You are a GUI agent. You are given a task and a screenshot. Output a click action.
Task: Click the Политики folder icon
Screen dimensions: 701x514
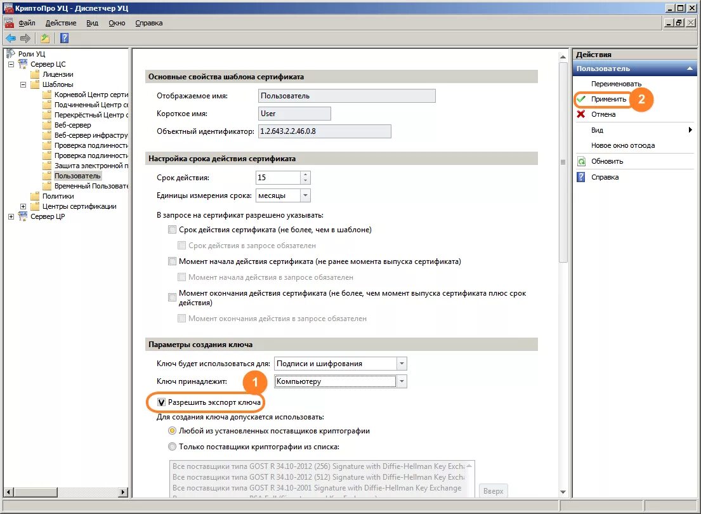pos(35,196)
